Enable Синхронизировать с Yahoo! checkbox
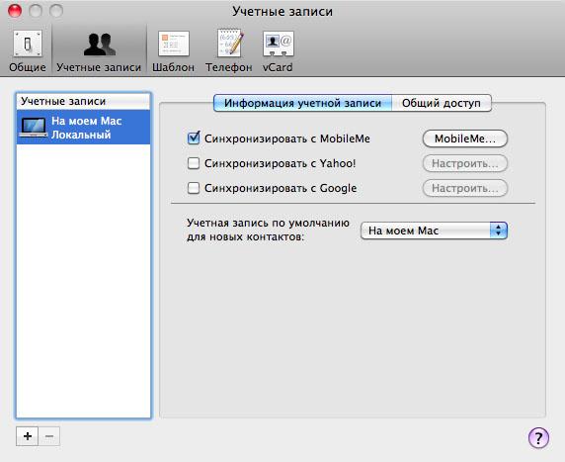 tap(194, 163)
